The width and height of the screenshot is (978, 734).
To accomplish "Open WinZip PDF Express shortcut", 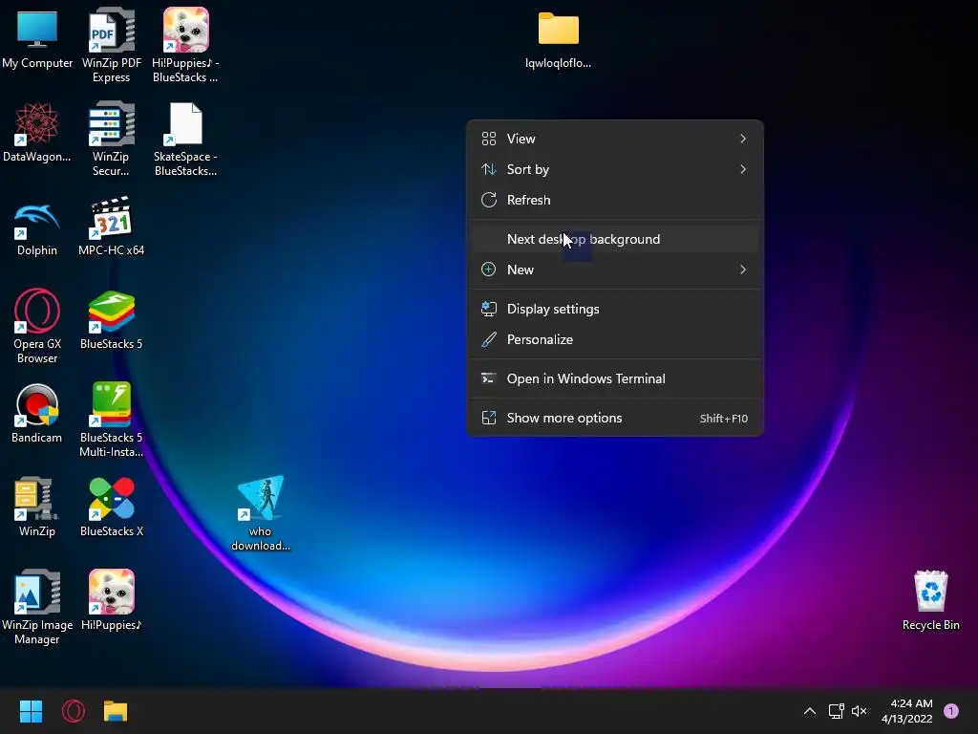I will coord(111,45).
